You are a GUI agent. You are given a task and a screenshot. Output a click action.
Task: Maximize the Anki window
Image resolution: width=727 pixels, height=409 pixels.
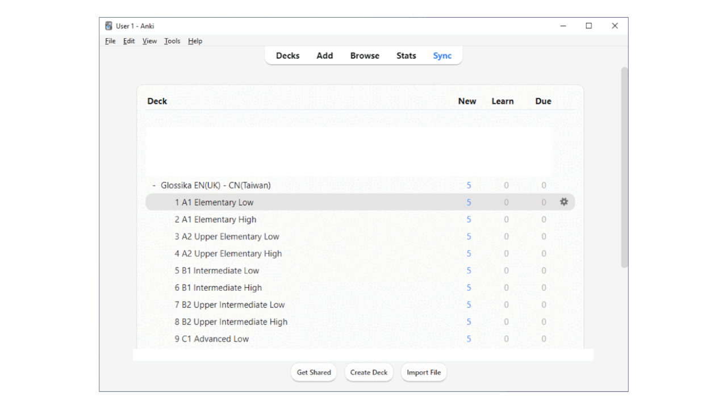coord(589,26)
